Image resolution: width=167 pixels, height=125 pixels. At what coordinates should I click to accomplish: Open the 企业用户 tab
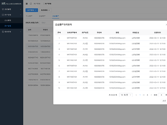point(42,16)
